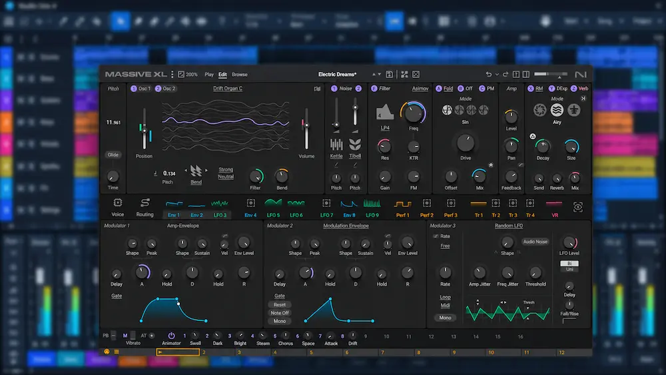Select the Fold insert effect A
The image size is (666, 375).
point(444,89)
